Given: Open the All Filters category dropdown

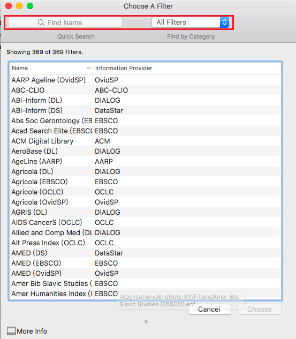Looking at the screenshot, I should (191, 22).
